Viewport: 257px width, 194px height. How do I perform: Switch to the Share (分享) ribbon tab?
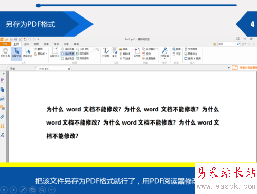tap(66, 44)
